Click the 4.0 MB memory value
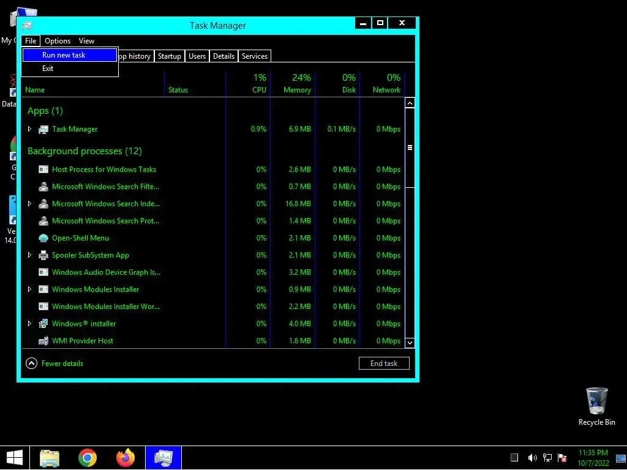This screenshot has width=627, height=470. tap(299, 324)
